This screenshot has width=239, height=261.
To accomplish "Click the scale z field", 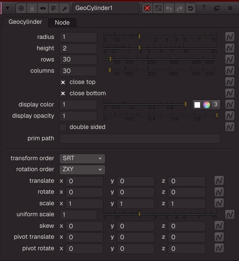I will (x=187, y=204).
